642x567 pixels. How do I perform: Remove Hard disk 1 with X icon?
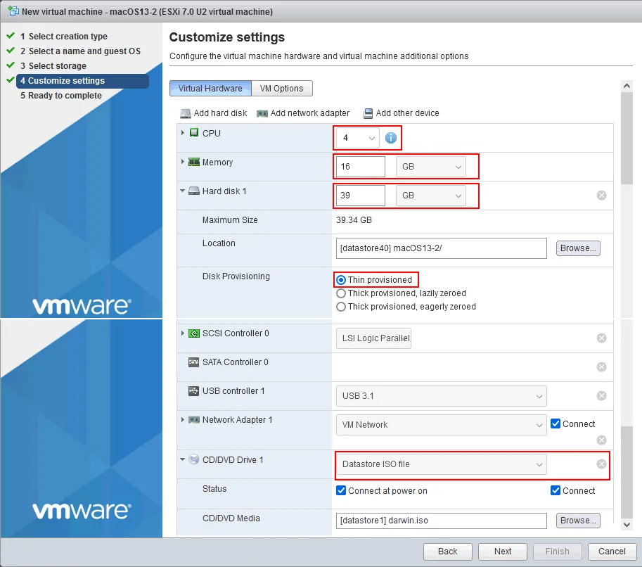[601, 196]
